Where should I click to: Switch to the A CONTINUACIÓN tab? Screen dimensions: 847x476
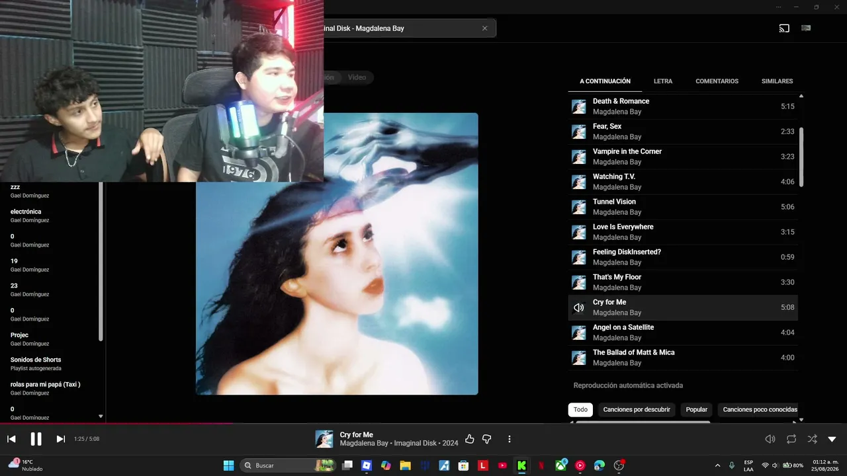click(x=605, y=81)
